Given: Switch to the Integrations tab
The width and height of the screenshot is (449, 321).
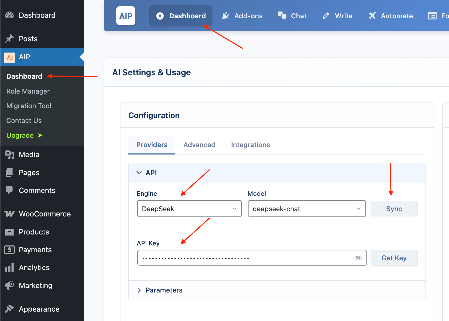Looking at the screenshot, I should click(250, 145).
